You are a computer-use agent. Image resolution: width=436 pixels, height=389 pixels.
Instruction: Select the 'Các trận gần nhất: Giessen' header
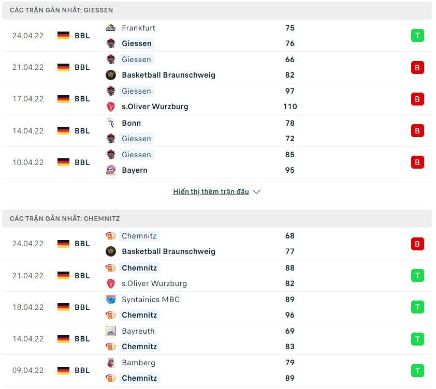coord(61,10)
